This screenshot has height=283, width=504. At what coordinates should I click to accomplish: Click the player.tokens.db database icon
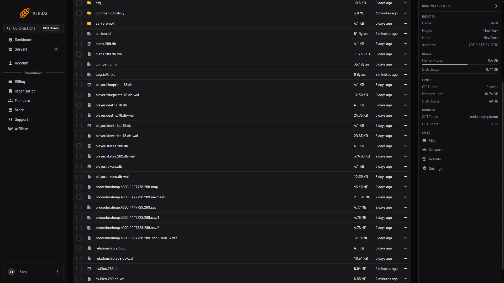89,166
